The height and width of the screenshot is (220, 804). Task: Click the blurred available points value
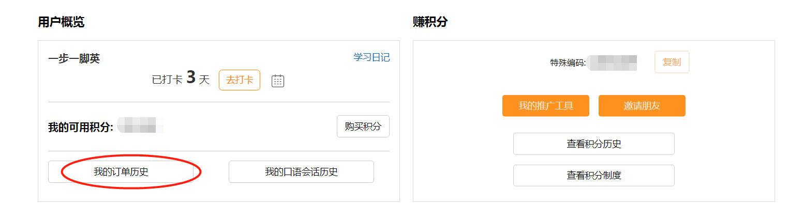(140, 125)
